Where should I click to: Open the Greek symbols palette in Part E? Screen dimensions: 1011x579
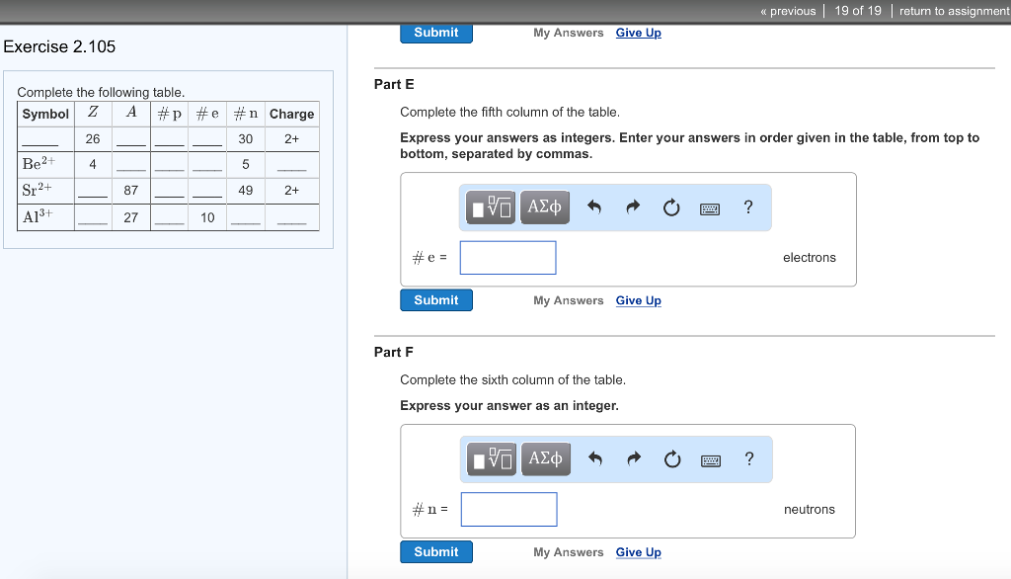[x=544, y=207]
